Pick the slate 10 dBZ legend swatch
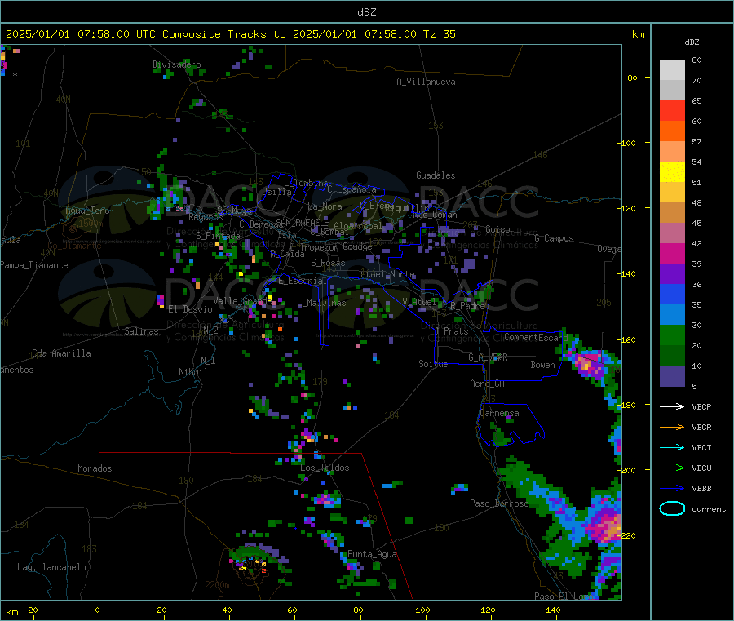This screenshot has width=734, height=621. tap(672, 376)
